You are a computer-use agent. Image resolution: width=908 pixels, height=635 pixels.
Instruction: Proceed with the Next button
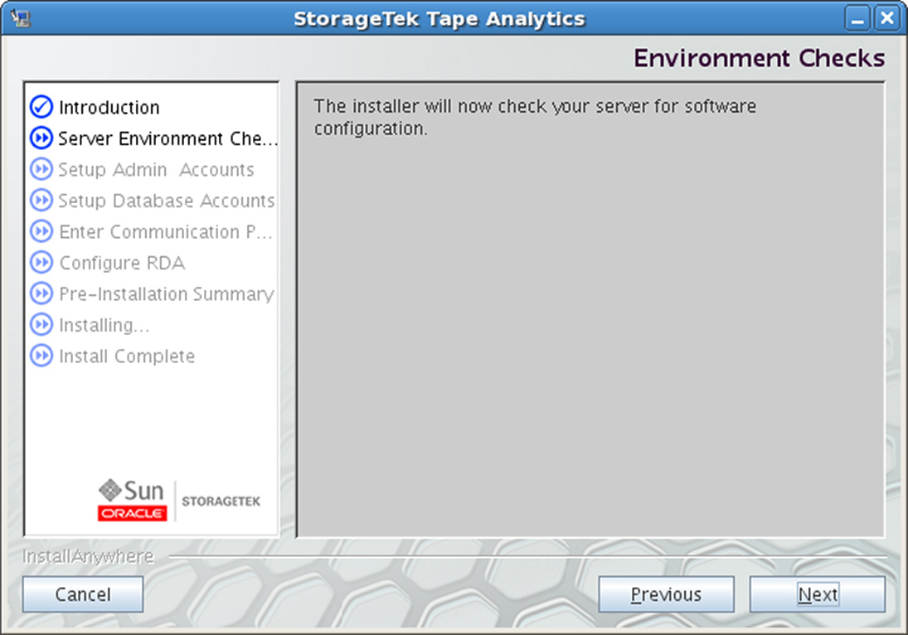817,594
